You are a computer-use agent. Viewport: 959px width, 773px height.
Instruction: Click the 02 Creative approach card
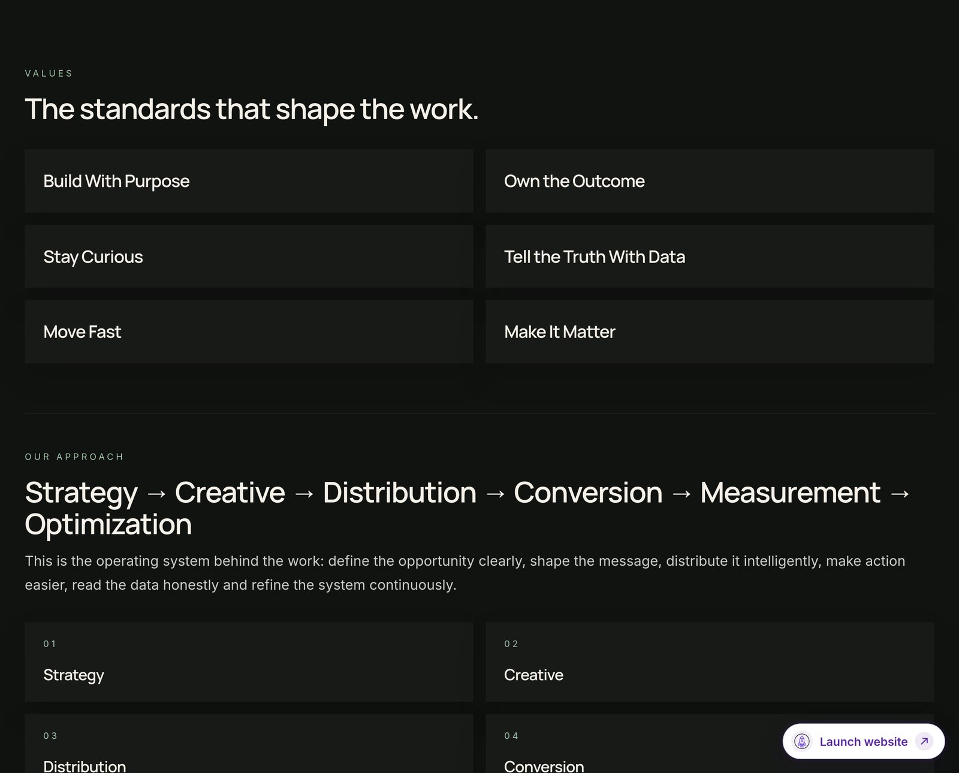710,662
